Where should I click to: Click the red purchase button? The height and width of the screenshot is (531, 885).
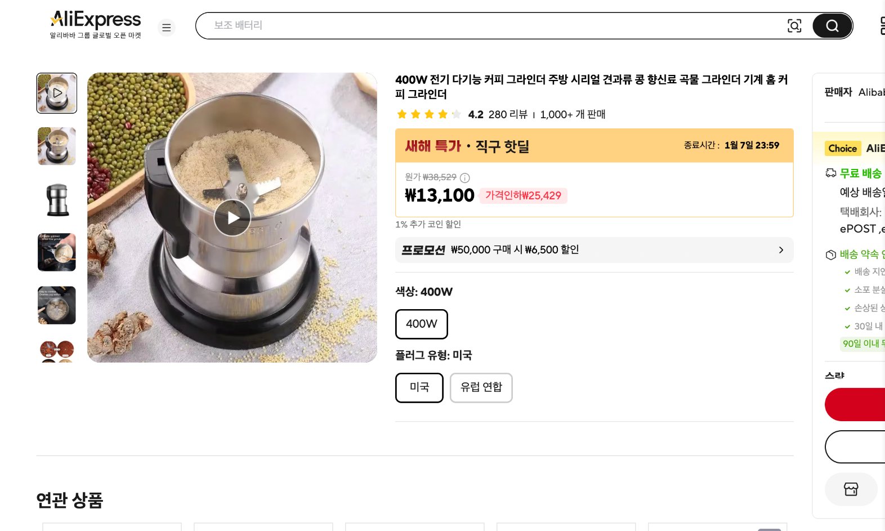pyautogui.click(x=867, y=404)
